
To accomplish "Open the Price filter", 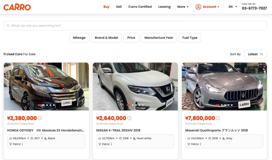I will pyautogui.click(x=131, y=38).
